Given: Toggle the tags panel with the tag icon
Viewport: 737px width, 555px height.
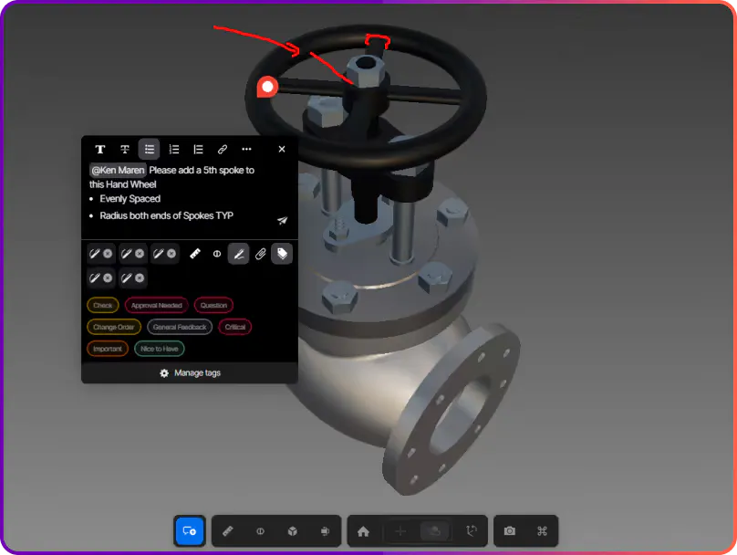Looking at the screenshot, I should point(282,254).
